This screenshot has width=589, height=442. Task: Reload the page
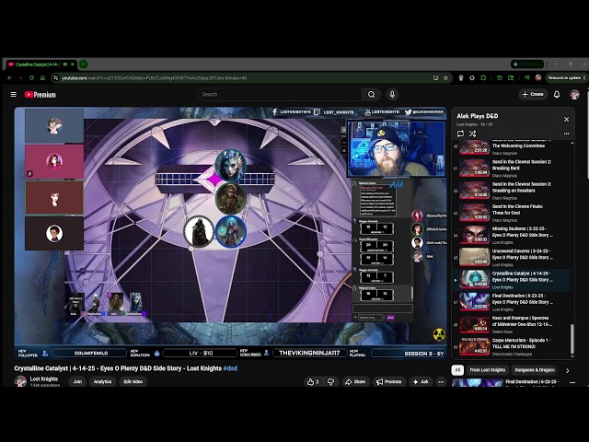31,77
